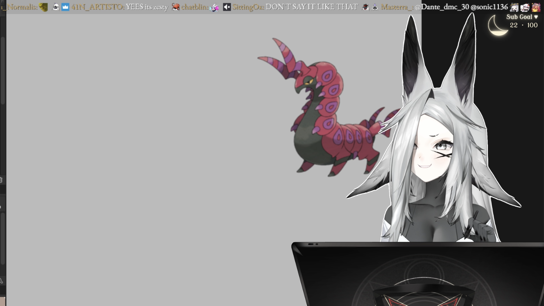Click the @sonic1136 mention
The image size is (544, 306).
[x=489, y=7]
